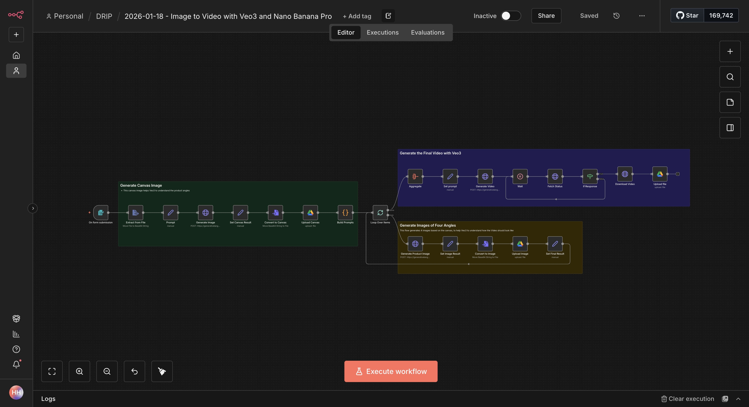Click the zoom out magnifier icon
749x407 pixels.
pos(107,371)
